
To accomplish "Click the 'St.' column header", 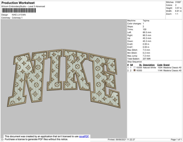I will 141,65.
